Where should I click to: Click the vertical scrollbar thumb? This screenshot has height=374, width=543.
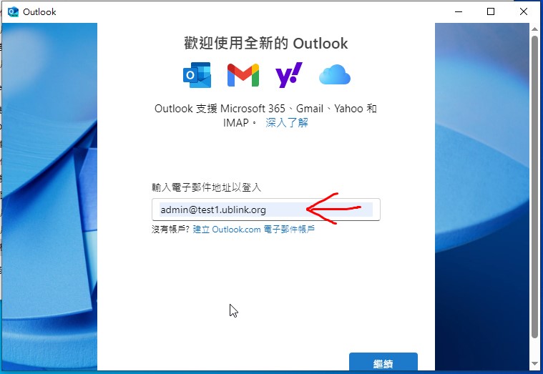click(x=534, y=187)
